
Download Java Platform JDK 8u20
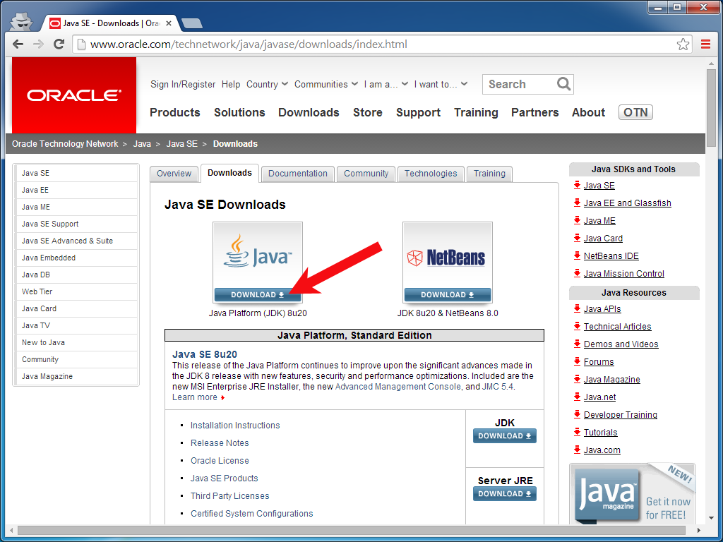258,295
